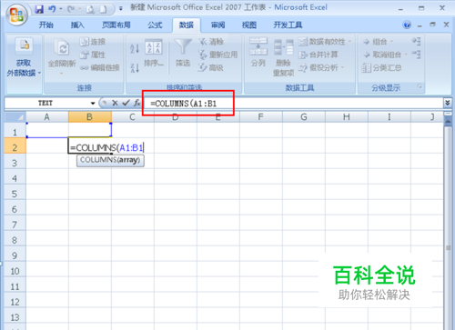Click 分类汇总 subtotal button
Viewport: 455px width, 330px height.
click(x=382, y=67)
